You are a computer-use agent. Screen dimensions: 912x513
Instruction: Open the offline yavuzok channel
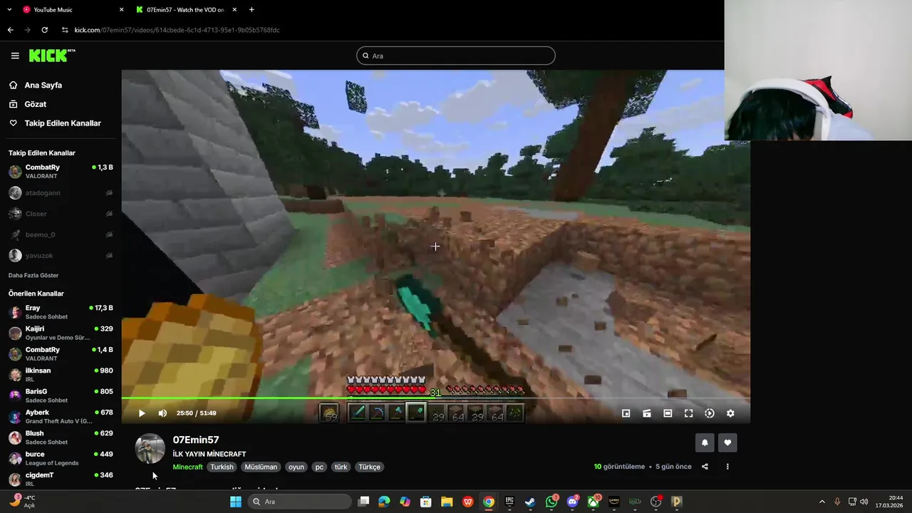tap(61, 255)
